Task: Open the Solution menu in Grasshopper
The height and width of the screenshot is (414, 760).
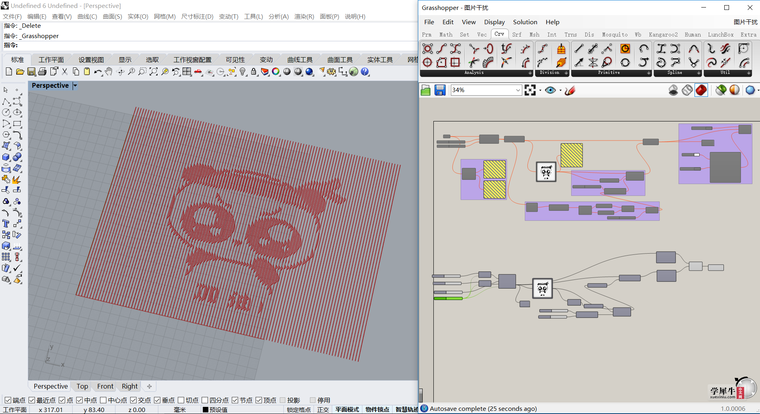Action: click(x=525, y=22)
